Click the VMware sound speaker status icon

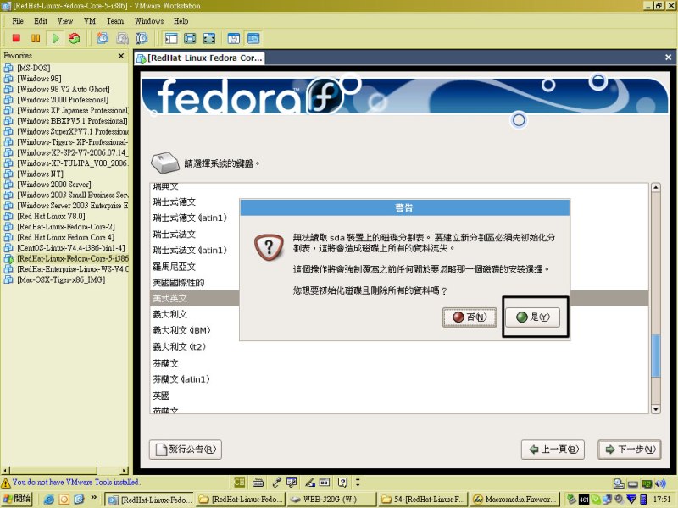(660, 483)
